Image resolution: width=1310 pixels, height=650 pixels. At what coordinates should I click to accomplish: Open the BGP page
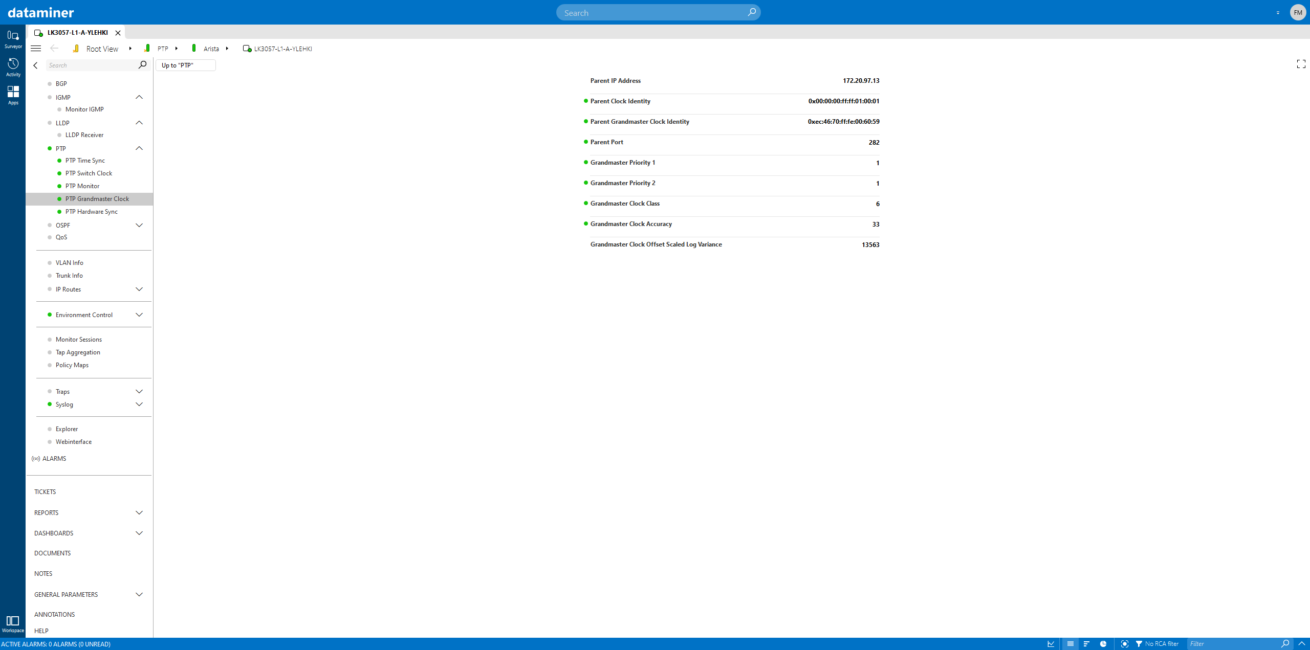(x=61, y=84)
